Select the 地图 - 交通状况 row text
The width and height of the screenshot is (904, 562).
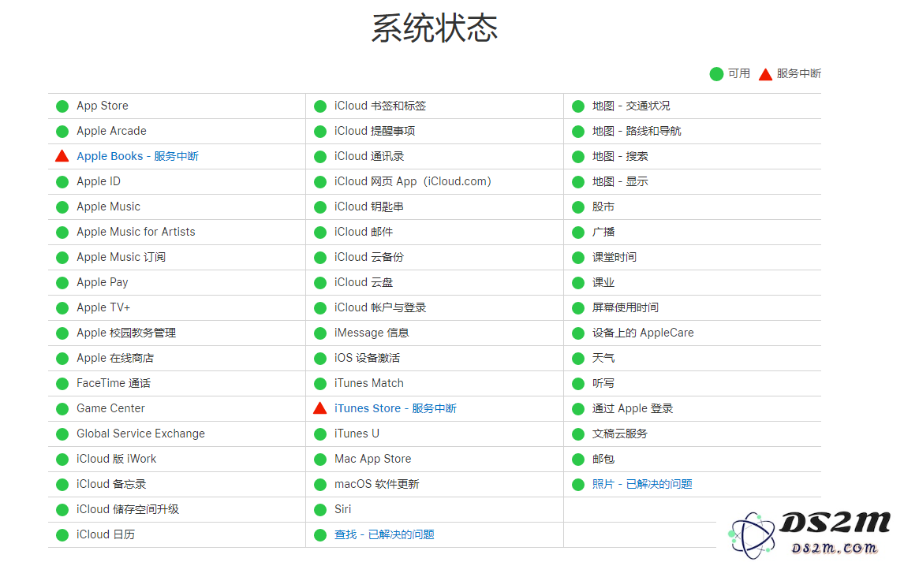tap(631, 106)
